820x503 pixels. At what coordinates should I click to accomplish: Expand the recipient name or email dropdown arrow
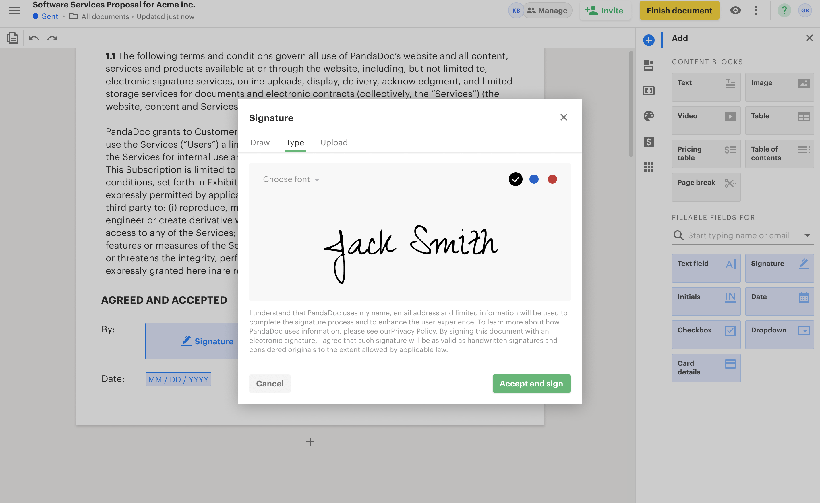(807, 235)
